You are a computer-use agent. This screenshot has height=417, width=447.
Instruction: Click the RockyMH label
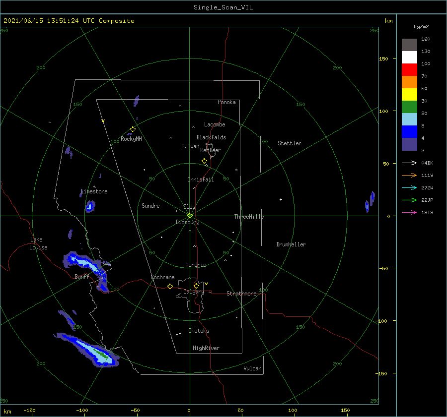(x=131, y=139)
